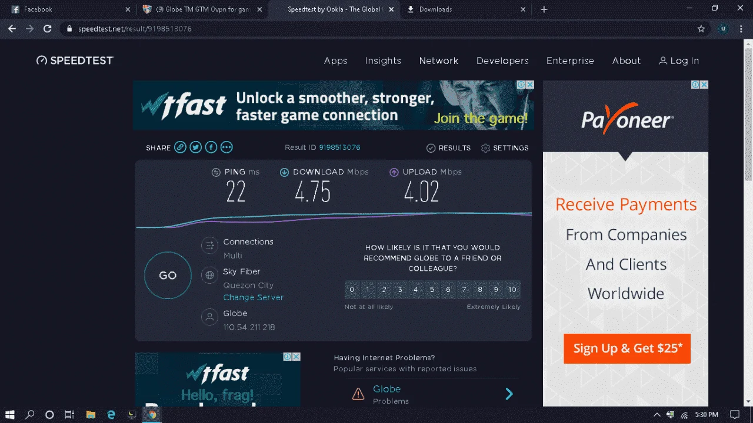753x423 pixels.
Task: Select rating 0 for recommendation
Action: pos(352,290)
